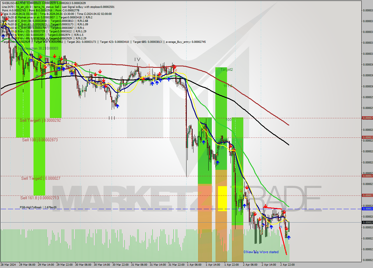Click the green '100' label
The width and height of the screenshot is (373, 268).
229,120
